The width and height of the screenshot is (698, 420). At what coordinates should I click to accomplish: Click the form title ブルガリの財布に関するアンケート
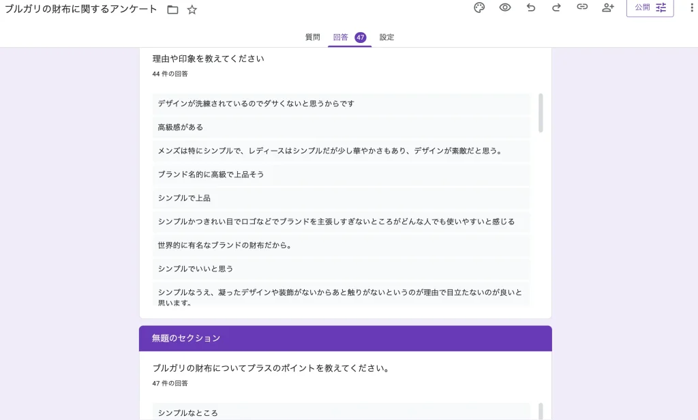(x=81, y=10)
